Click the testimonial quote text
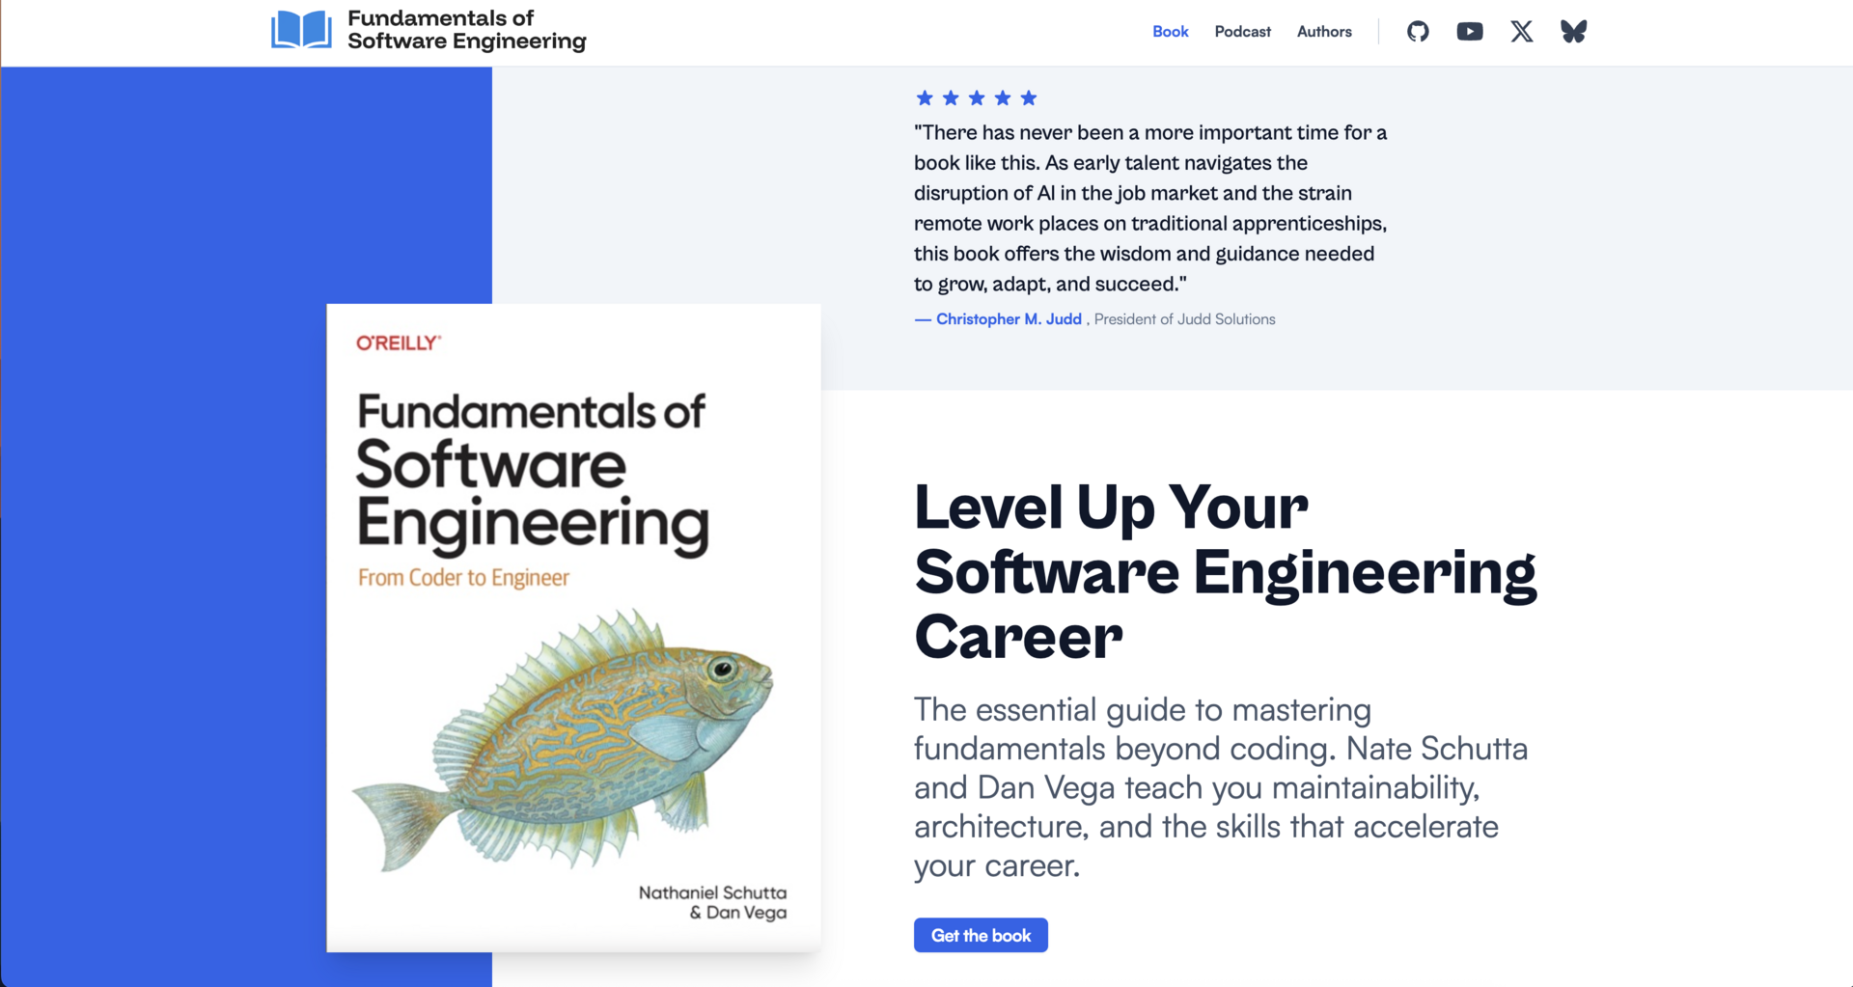The height and width of the screenshot is (987, 1853). [1148, 207]
